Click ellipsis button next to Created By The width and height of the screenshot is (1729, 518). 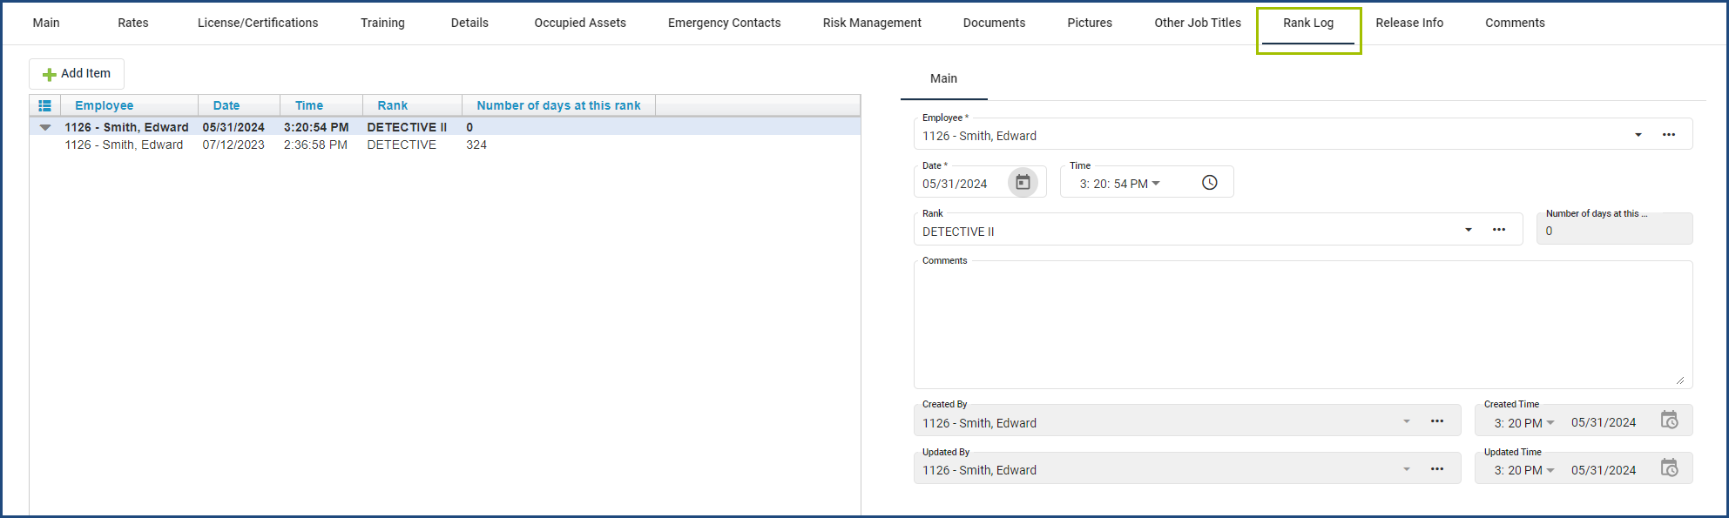1436,421
